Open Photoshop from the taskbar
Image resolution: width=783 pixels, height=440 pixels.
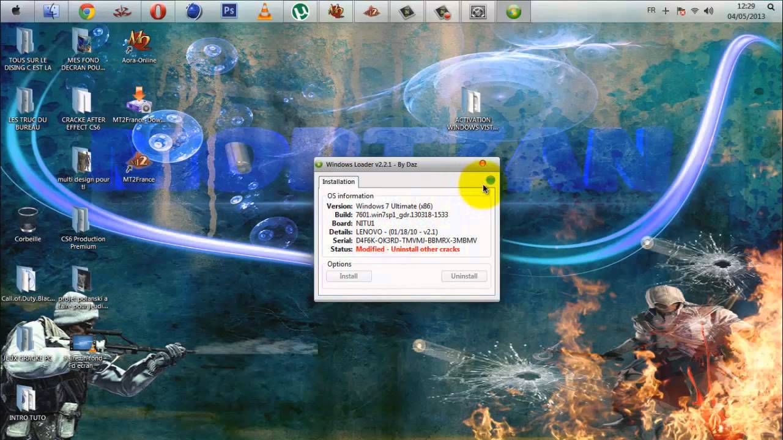(229, 11)
